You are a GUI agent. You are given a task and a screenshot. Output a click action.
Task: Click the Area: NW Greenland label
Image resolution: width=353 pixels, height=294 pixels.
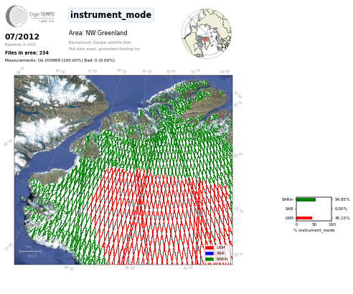[98, 33]
